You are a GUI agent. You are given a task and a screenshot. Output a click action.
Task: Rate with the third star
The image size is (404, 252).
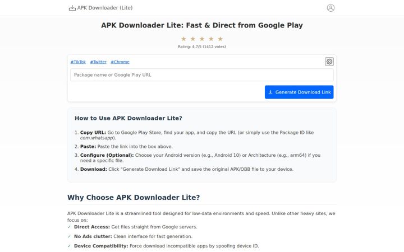point(202,39)
